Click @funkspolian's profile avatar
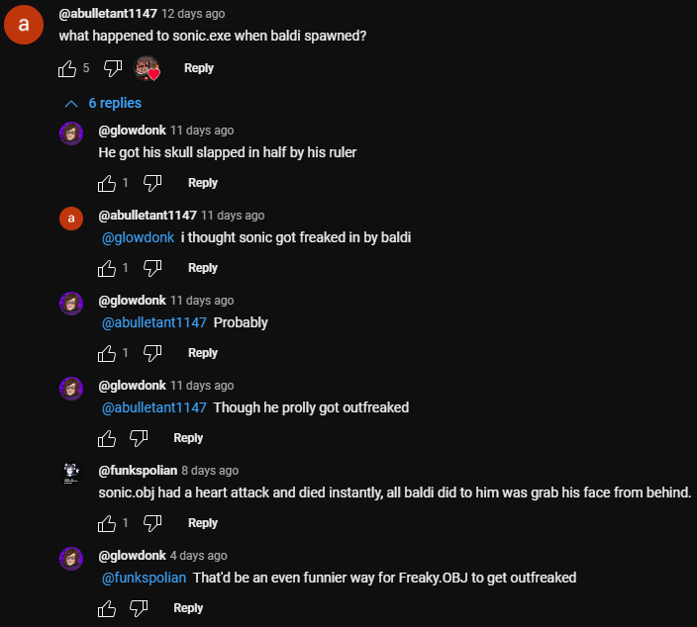The height and width of the screenshot is (627, 697). pyautogui.click(x=70, y=474)
